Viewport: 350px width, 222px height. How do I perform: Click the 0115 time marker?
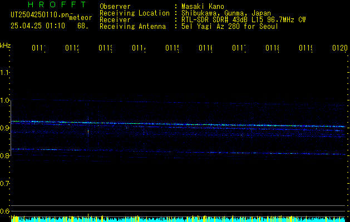click(x=172, y=48)
